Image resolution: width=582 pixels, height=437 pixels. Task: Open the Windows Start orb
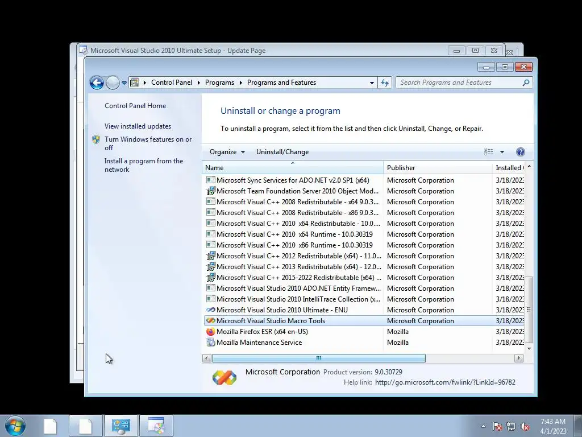15,426
